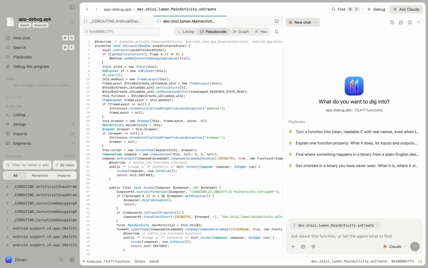
Task: Switch to Hex view
Action: tap(261, 31)
